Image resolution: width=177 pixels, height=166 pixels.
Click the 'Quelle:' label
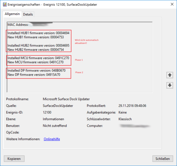tap(11, 106)
